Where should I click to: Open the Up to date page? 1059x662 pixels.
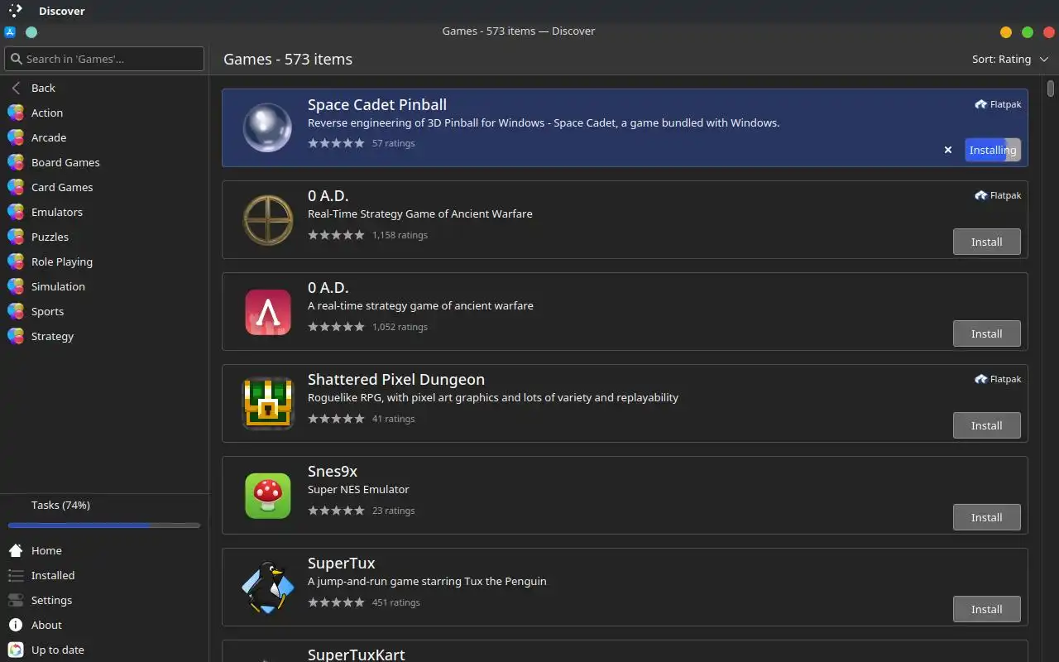[x=104, y=650]
